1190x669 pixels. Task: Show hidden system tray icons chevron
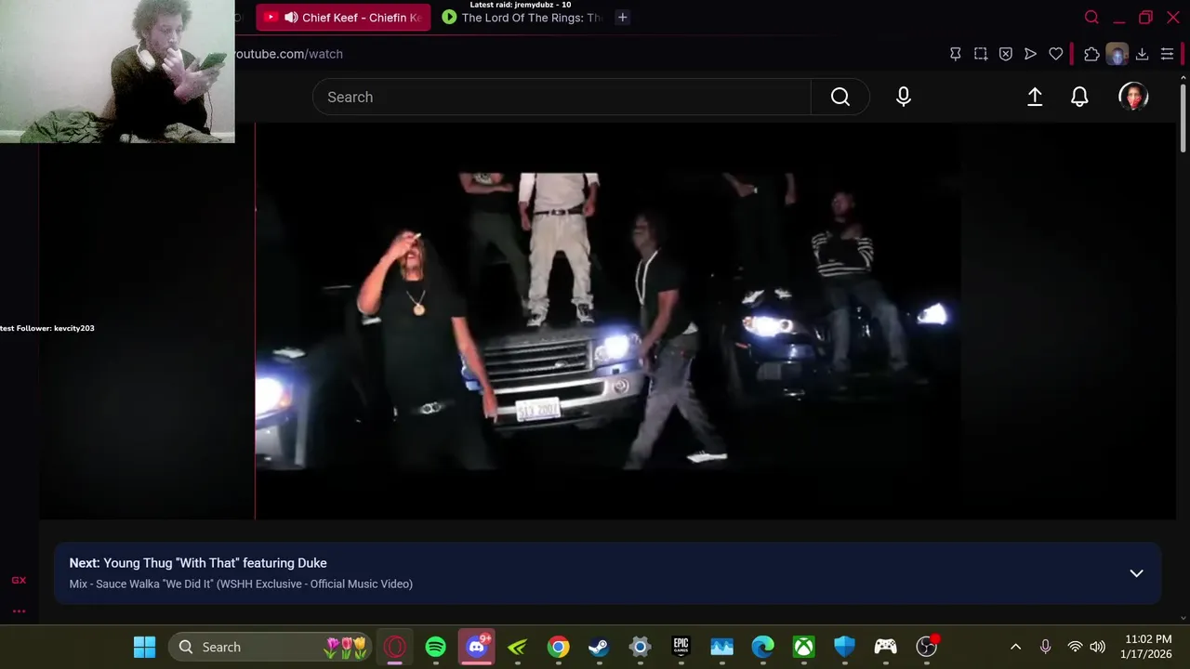1016,647
